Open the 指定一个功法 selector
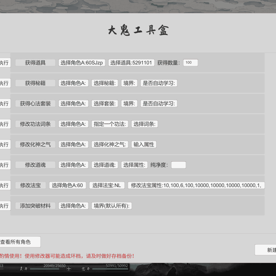The width and height of the screenshot is (276, 276). [x=110, y=124]
